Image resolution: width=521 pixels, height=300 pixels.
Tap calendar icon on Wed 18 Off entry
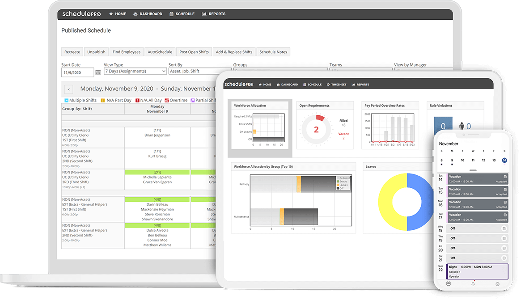pyautogui.click(x=504, y=228)
